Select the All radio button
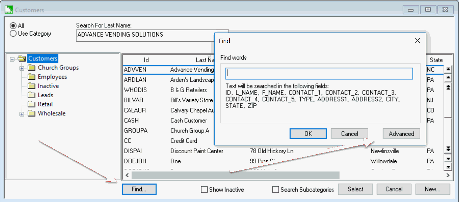459x202 pixels. pyautogui.click(x=13, y=26)
